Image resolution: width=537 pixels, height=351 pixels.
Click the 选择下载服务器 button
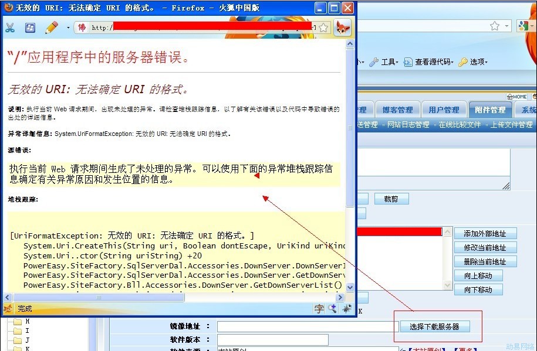pos(434,327)
